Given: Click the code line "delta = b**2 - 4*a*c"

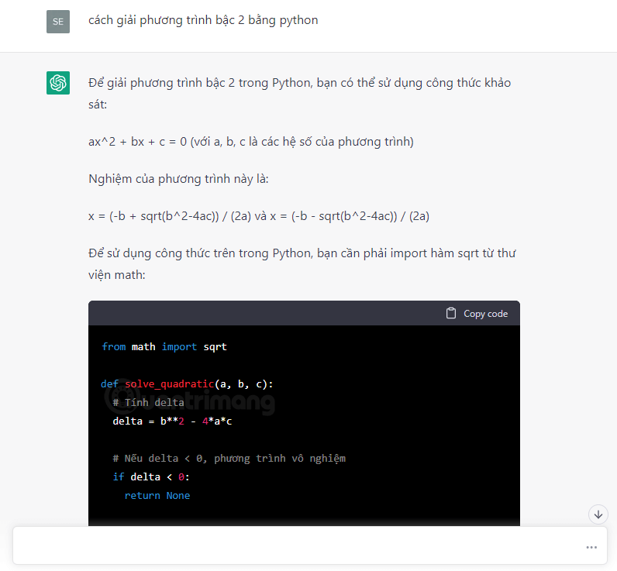Looking at the screenshot, I should coord(172,421).
